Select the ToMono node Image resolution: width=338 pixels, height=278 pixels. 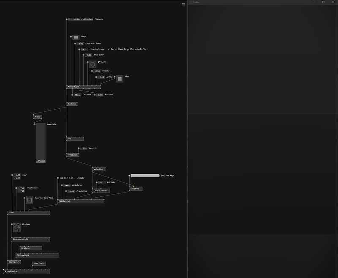coord(72,104)
